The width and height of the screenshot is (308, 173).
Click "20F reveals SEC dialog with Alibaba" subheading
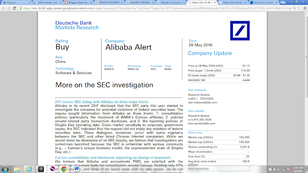click(x=102, y=102)
